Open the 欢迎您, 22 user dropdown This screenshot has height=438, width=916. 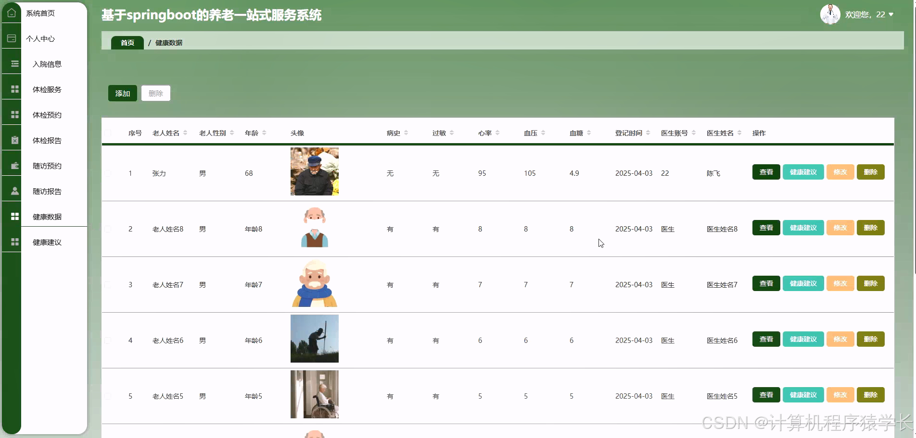(869, 14)
